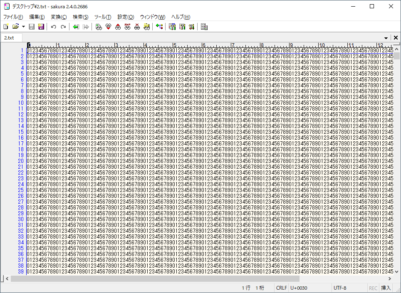Click the vertical scrollbar thumb
401x293 pixels.
(x=397, y=55)
